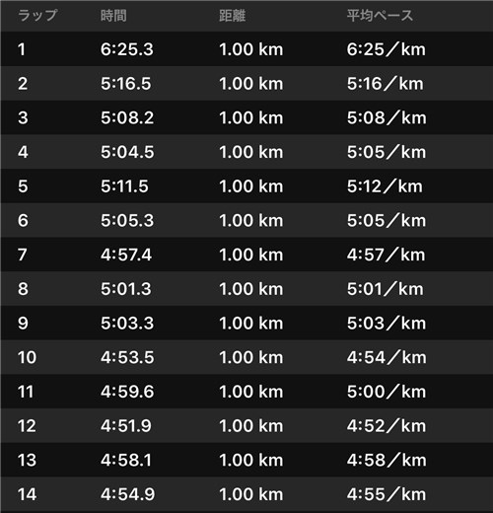Image resolution: width=493 pixels, height=513 pixels.
Task: Select lap 1 row with time 6:25.3
Action: coord(246,49)
